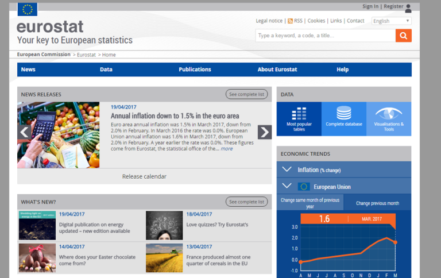This screenshot has width=441, height=278.
Task: Open Where does your Easter chocolate article
Action: [x=97, y=260]
